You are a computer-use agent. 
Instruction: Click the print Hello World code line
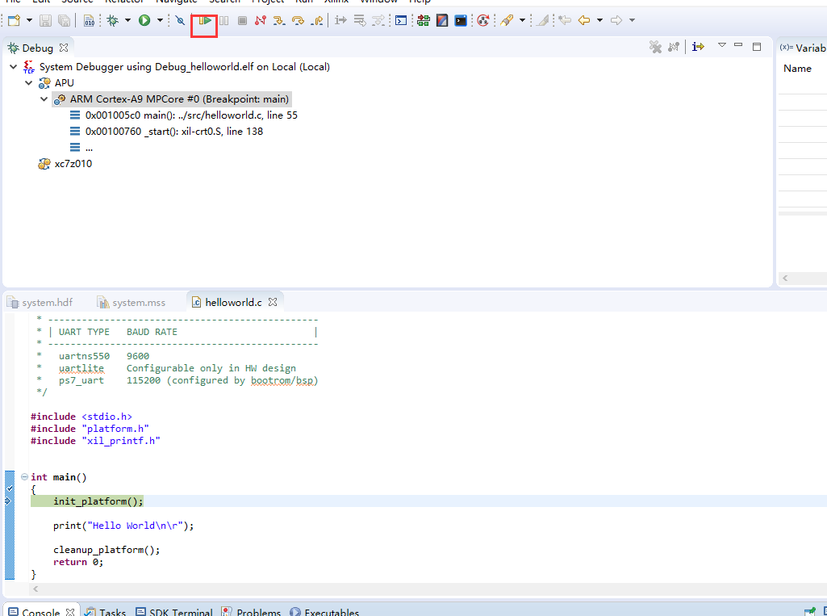[123, 526]
